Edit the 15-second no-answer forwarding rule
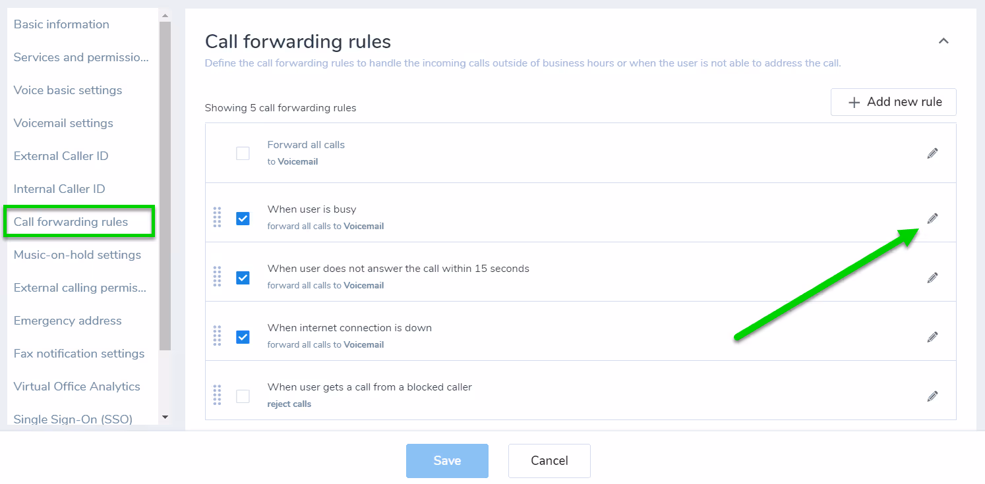 (x=932, y=277)
